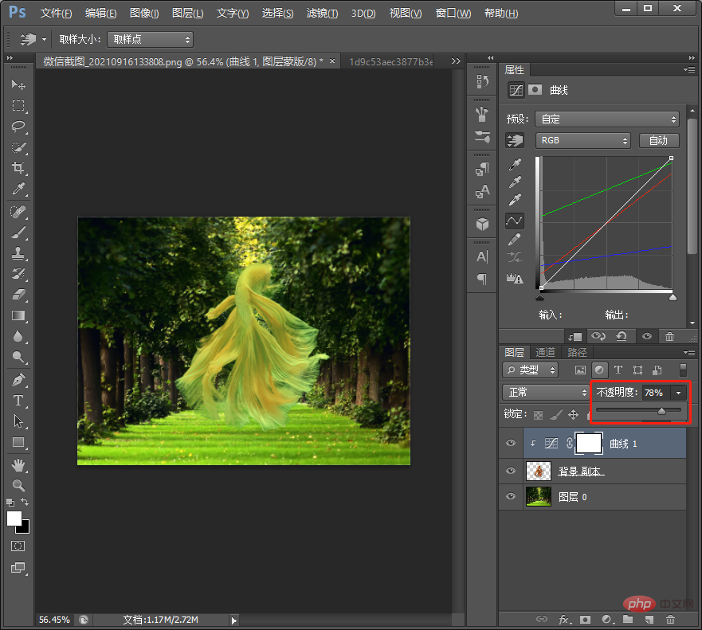Select the Horizontal Type tool
The height and width of the screenshot is (630, 702).
click(18, 401)
